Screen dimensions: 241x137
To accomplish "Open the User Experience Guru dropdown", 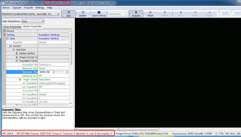I will point(33,21).
